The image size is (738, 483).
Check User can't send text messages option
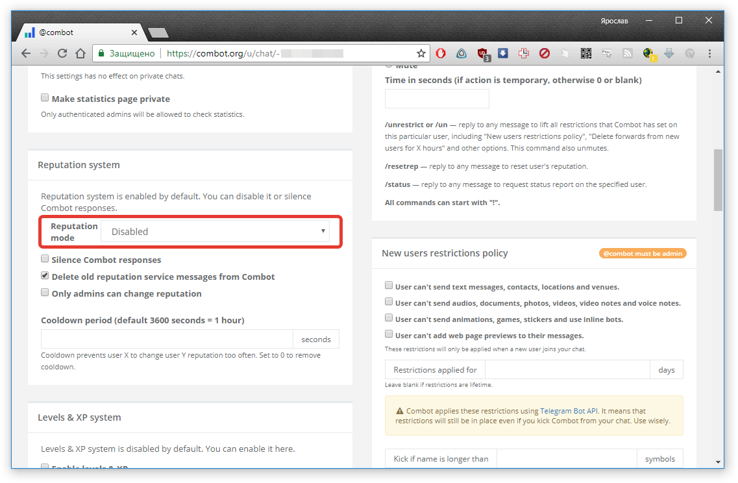coord(389,285)
